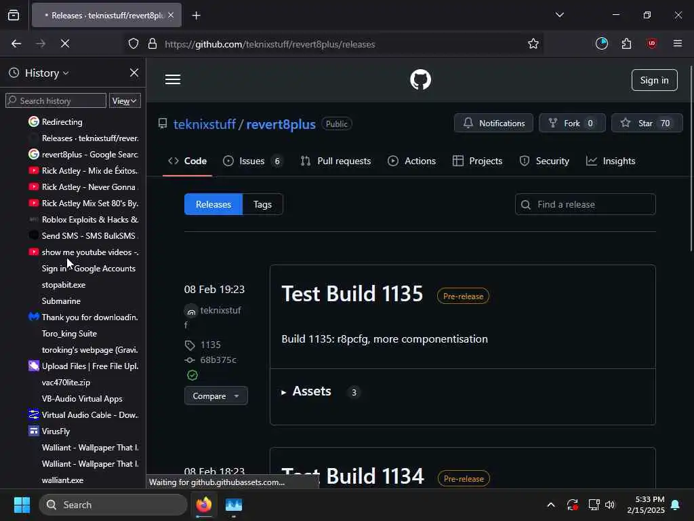Open Roblox Exploits & Hacks history entry
694x521 pixels.
[x=83, y=219]
